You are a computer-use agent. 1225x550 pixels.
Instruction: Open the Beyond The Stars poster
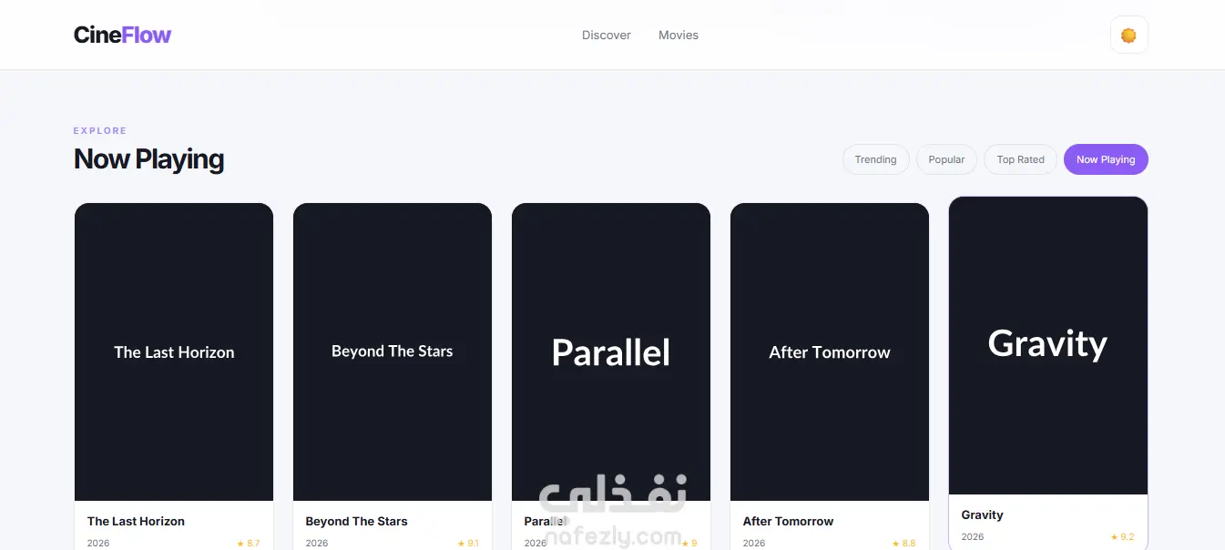[393, 351]
